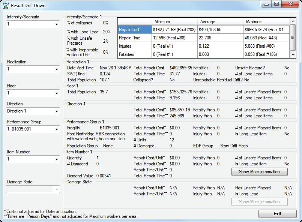Click cell $162,571.69 (Real #88)
302x222 pixels.
(x=174, y=30)
